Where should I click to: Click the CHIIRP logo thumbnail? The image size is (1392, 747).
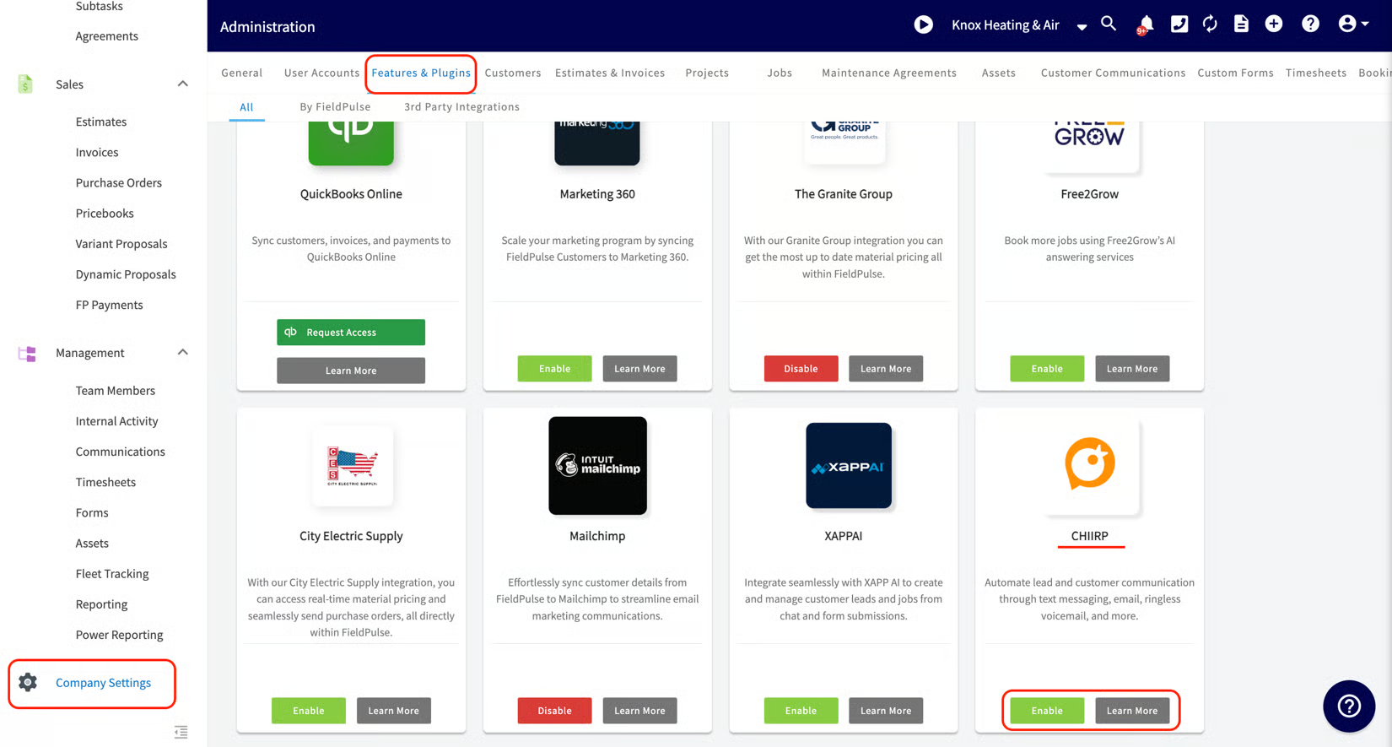1090,463
